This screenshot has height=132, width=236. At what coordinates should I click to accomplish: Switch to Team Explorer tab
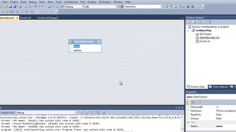point(219,87)
